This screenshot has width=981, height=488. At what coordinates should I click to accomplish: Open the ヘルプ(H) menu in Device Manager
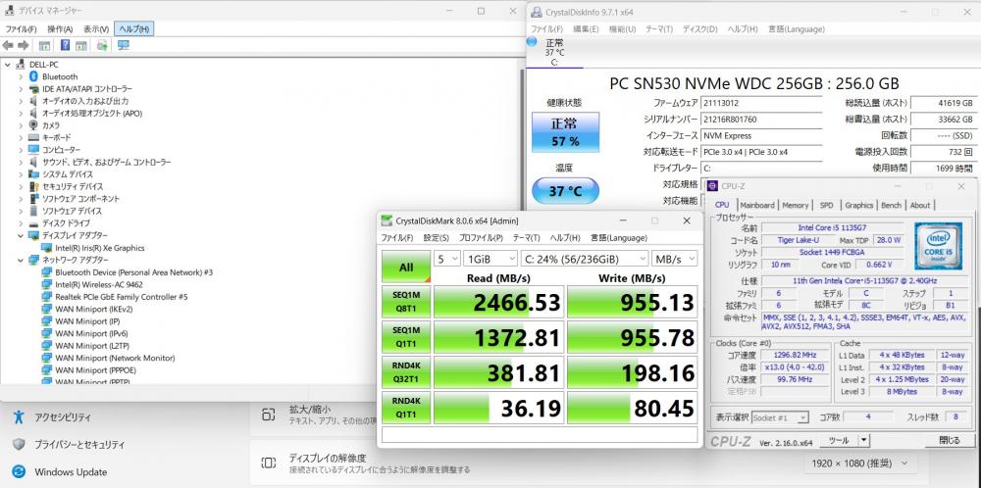[x=133, y=29]
